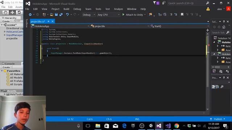232x130 pixels.
Task: Switch to Team Explorer tab icon
Action: click(x=221, y=71)
